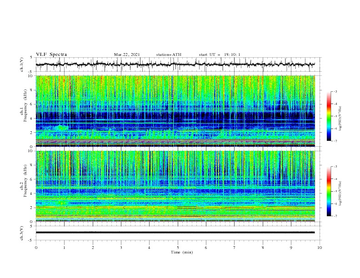Select the ch.1 "Frequency (kHz)" axis label

click(x=25, y=104)
